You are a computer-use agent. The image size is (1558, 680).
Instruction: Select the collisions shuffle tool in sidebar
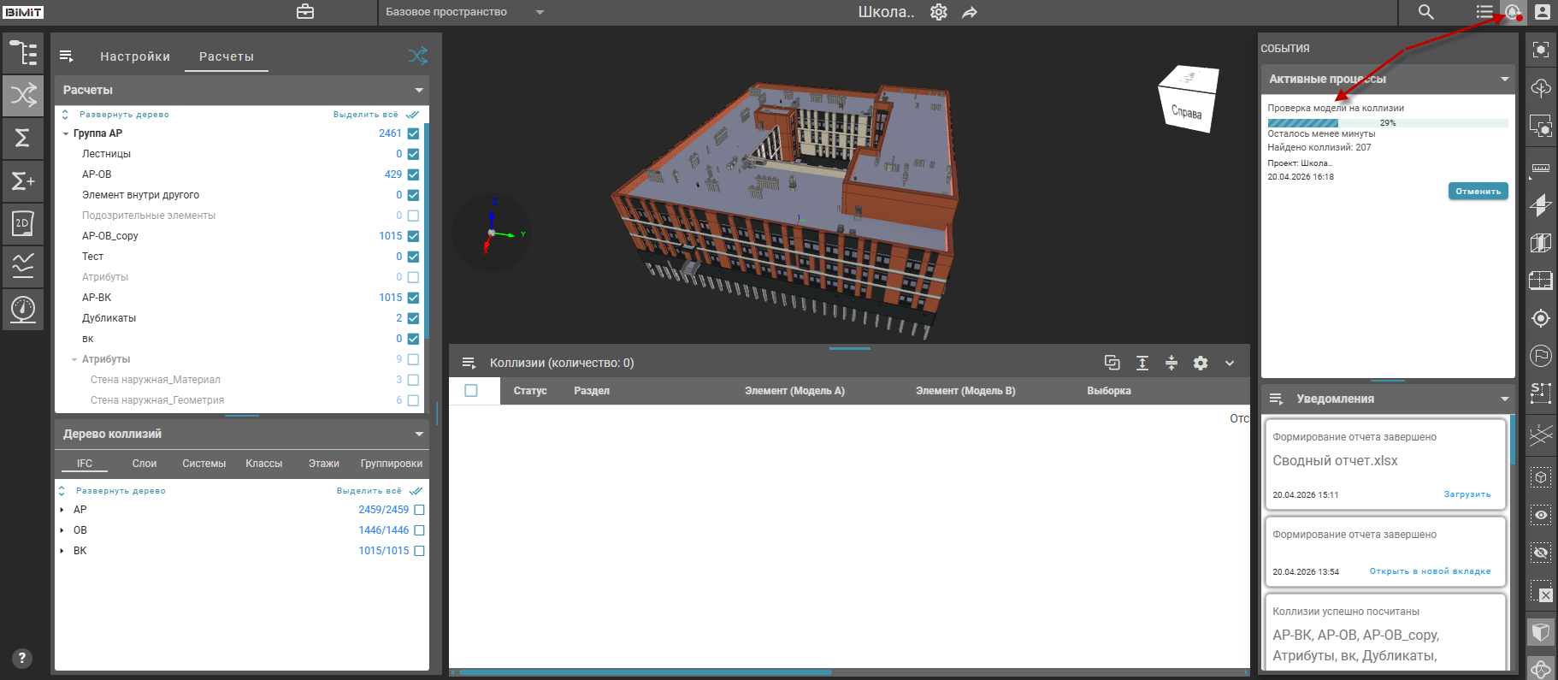pos(23,95)
